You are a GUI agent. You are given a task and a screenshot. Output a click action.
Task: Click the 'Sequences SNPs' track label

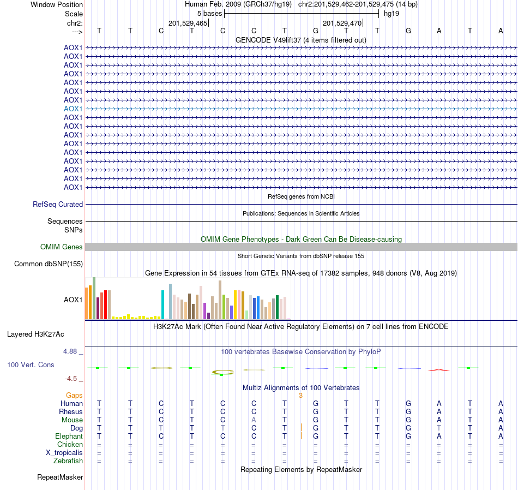(65, 225)
